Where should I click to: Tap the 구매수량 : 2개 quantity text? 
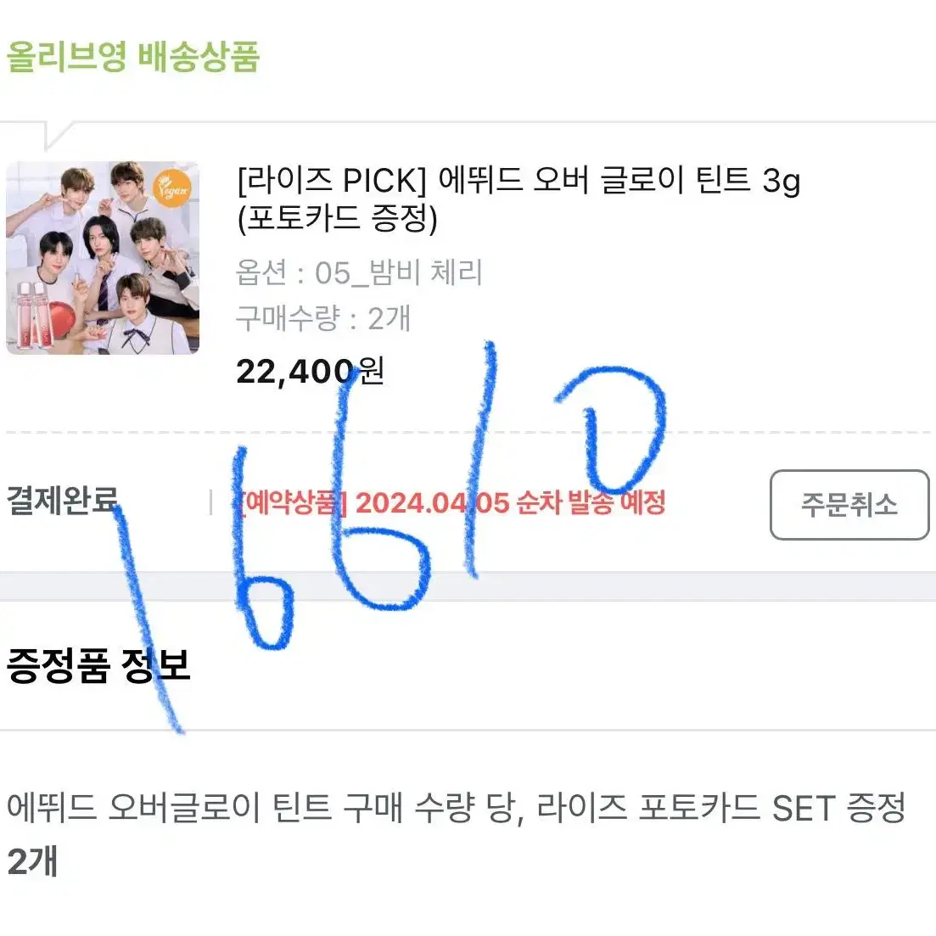tap(323, 318)
